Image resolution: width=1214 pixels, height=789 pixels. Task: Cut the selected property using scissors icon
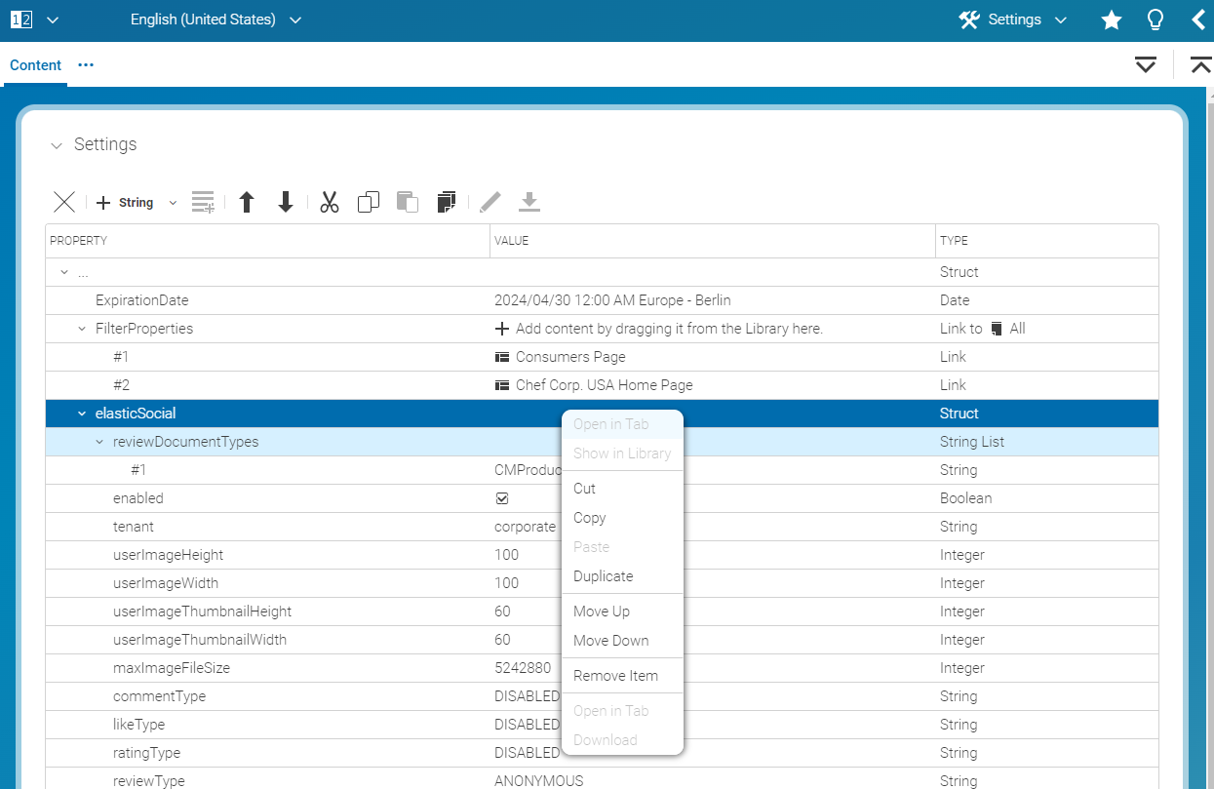[x=329, y=201]
